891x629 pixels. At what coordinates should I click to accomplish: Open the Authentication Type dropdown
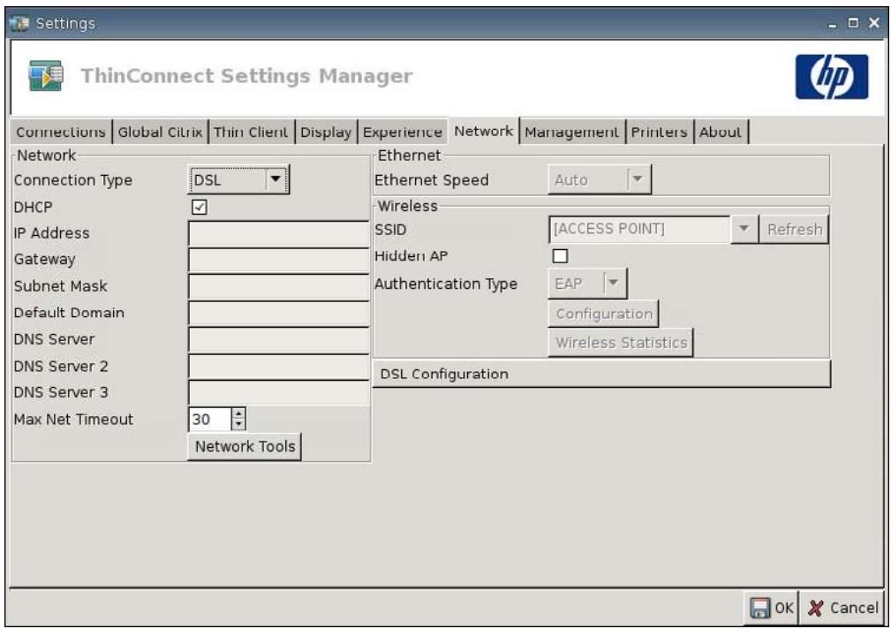click(x=587, y=284)
